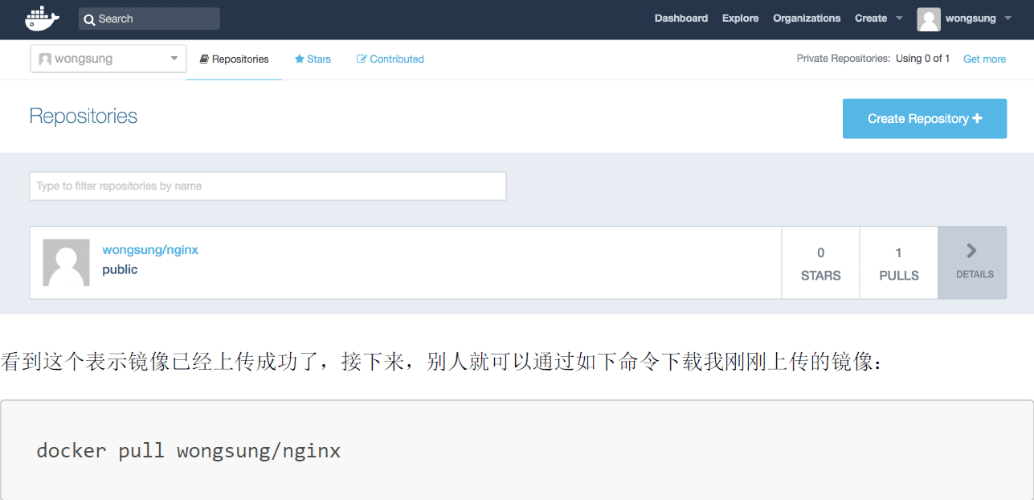Click the DETAILS arrow on wongsung/nginx
The image size is (1034, 500).
pyautogui.click(x=972, y=262)
